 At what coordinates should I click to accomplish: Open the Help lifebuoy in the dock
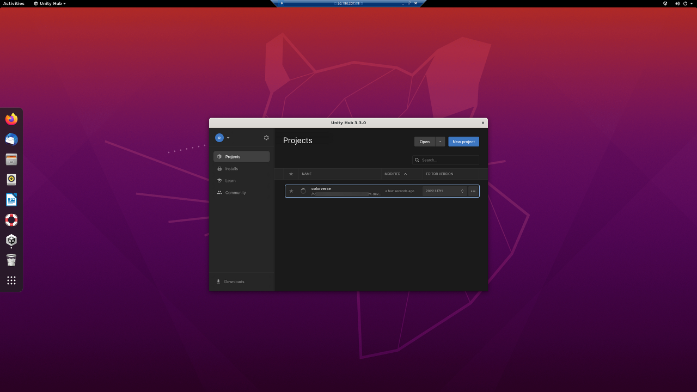pyautogui.click(x=11, y=220)
